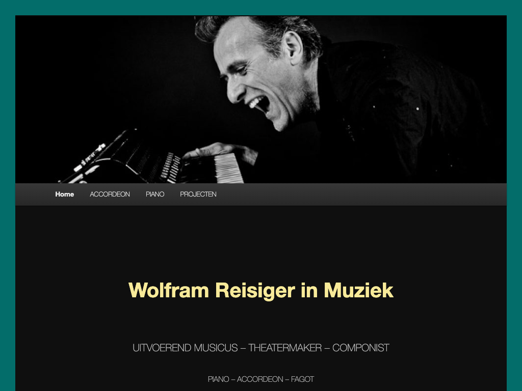The width and height of the screenshot is (522, 391).
Task: Open the PROJECTEN menu item
Action: [198, 194]
